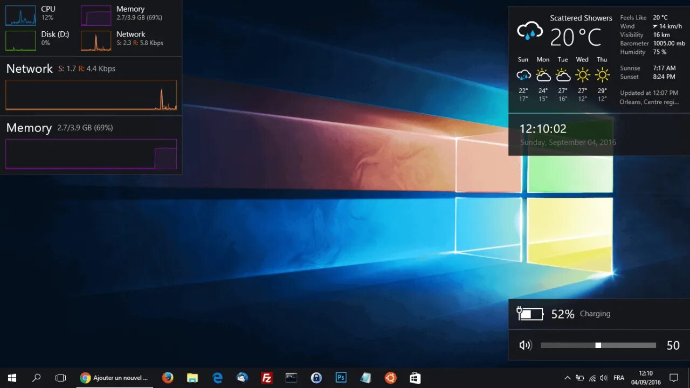This screenshot has width=690, height=388.
Task: Click the Sunrise time 7:17 AM
Action: [664, 68]
